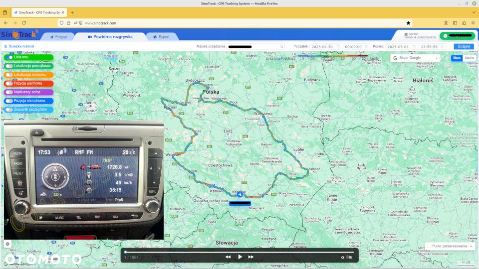Click the rewind playback icon

point(228,257)
